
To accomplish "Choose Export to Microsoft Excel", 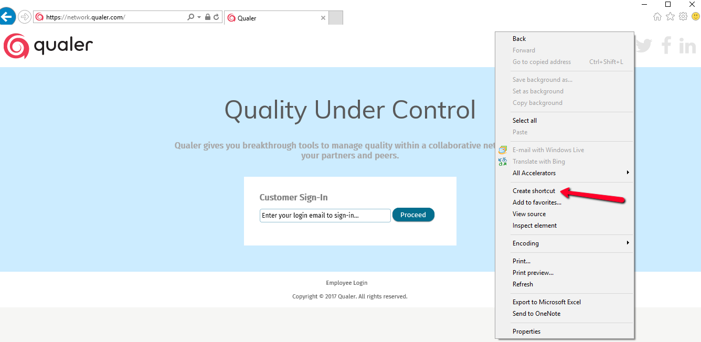I will click(x=565, y=302).
